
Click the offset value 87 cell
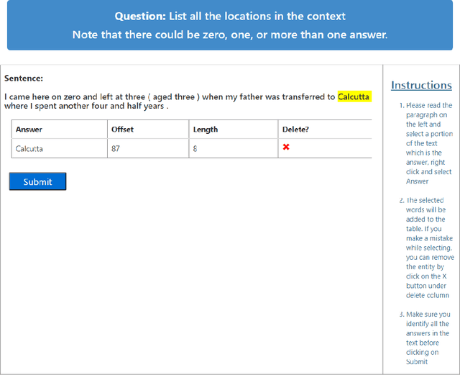[x=116, y=148]
